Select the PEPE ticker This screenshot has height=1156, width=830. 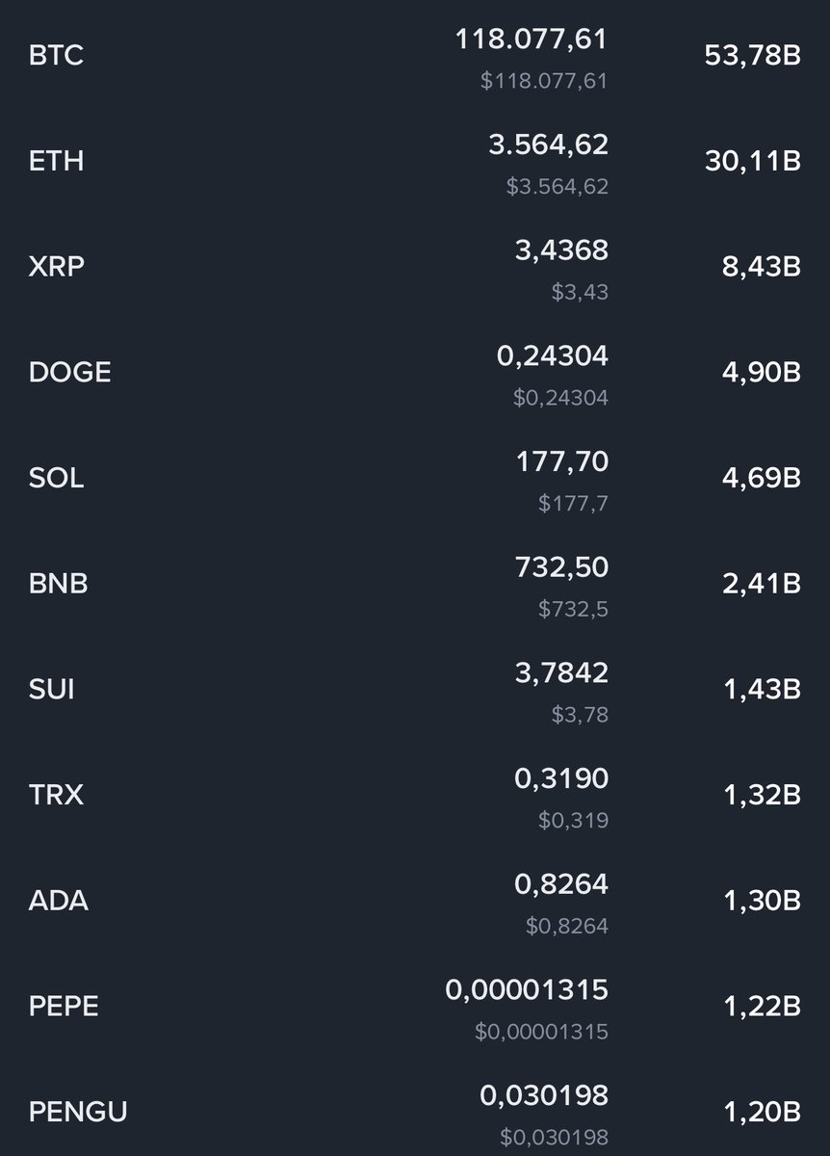pos(64,1007)
